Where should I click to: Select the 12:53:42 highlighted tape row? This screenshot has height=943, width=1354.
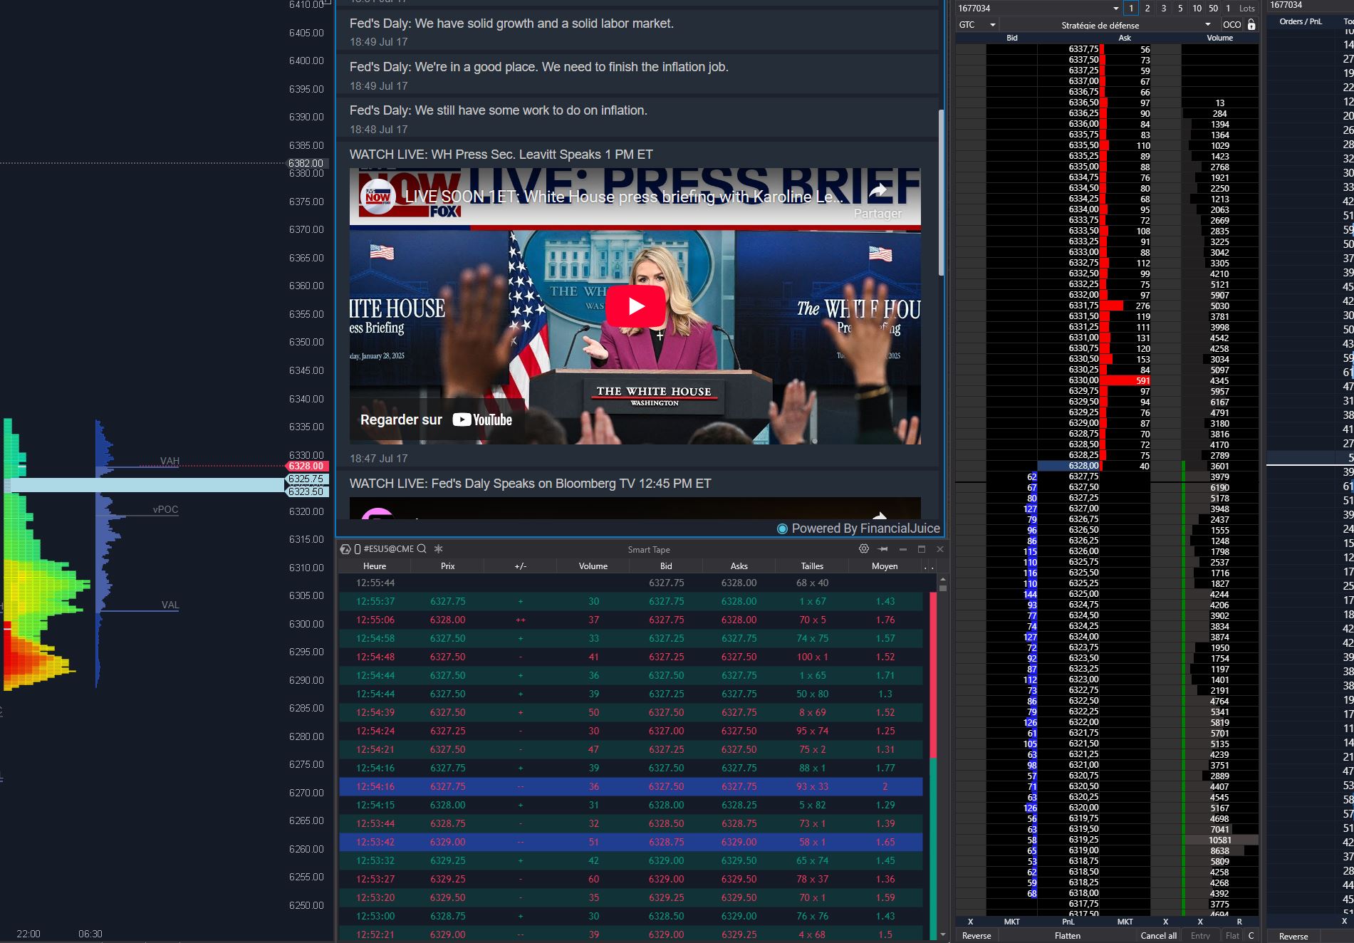point(630,842)
